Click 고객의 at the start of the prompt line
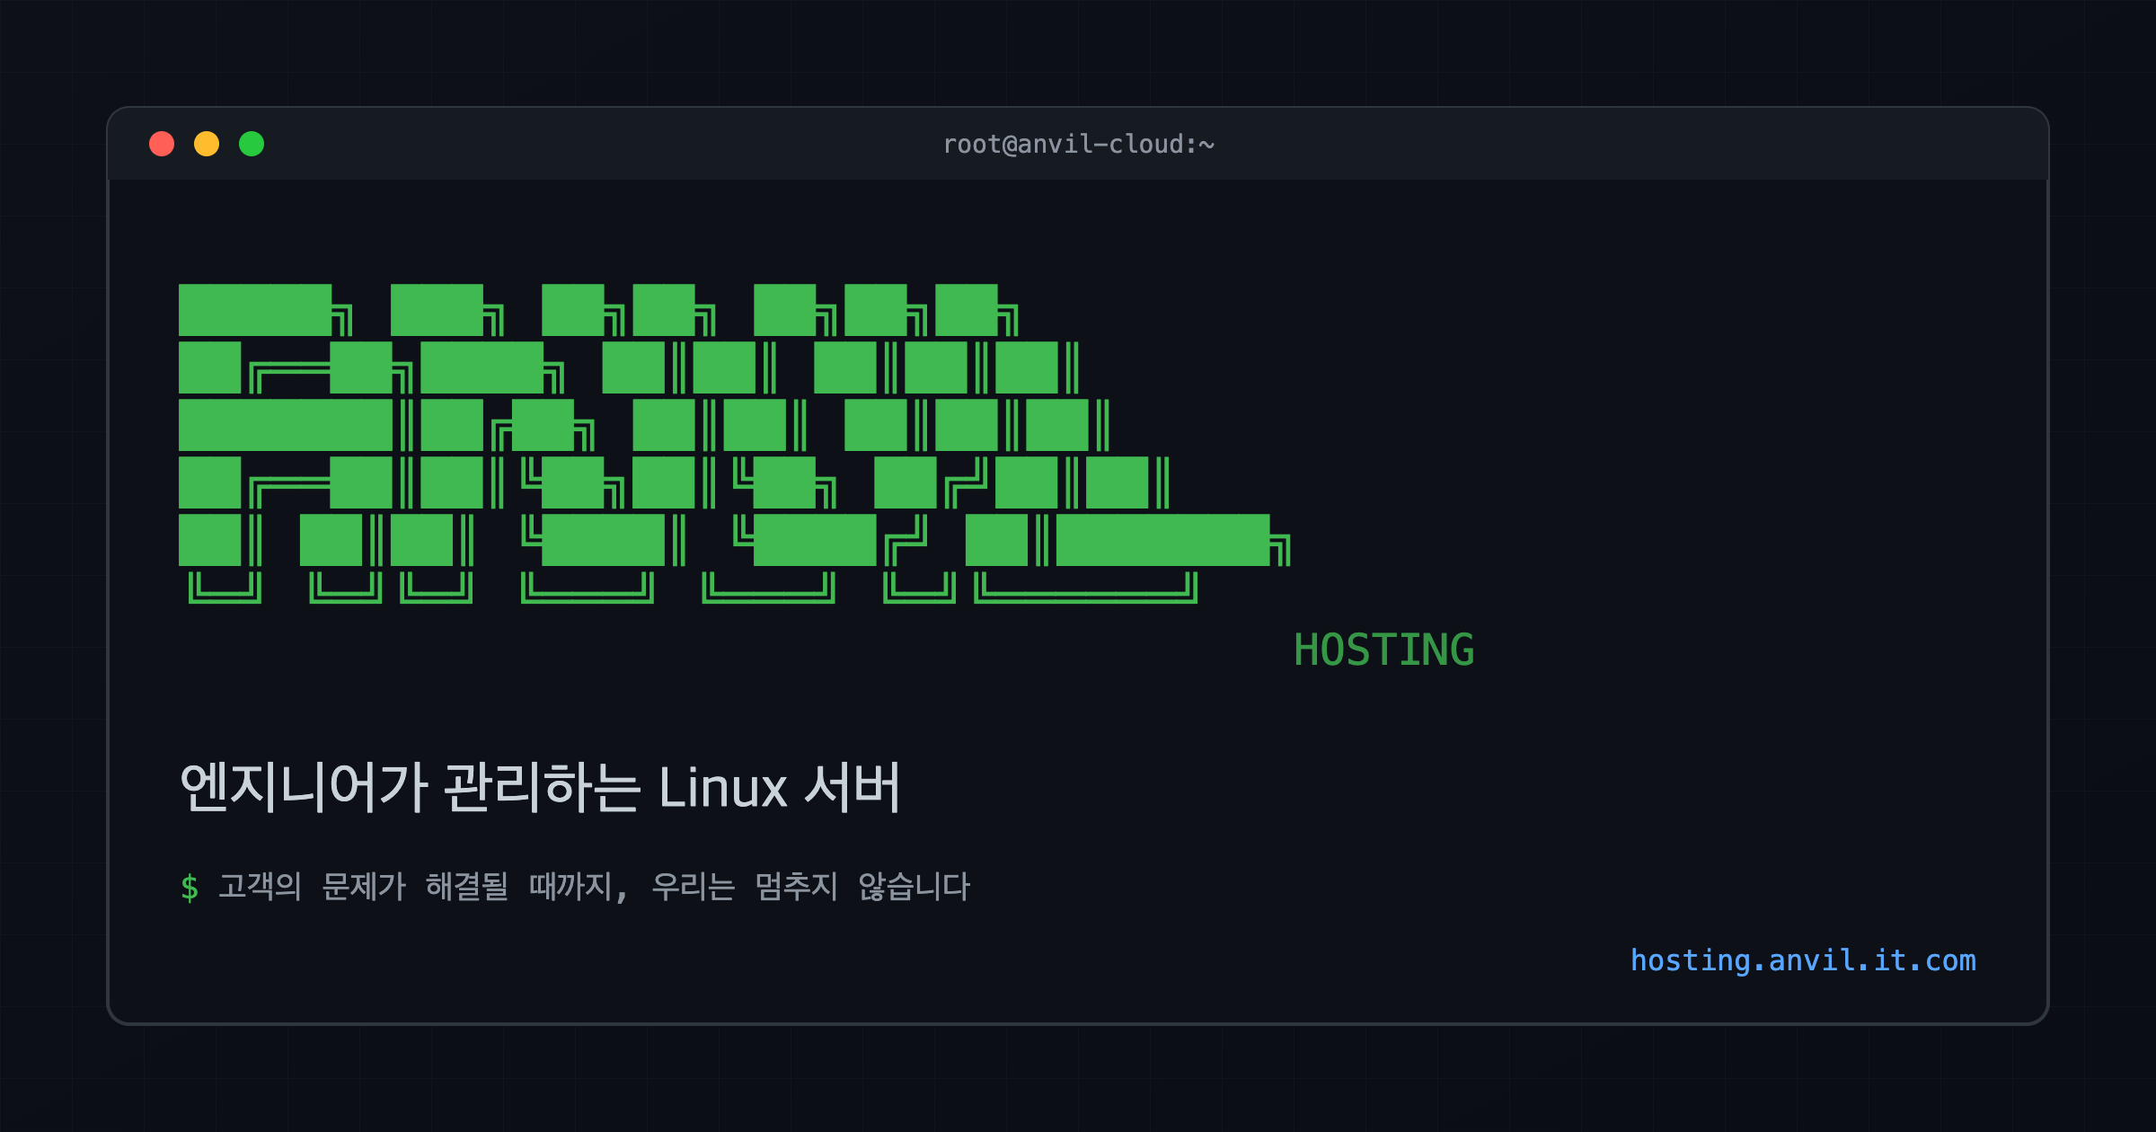This screenshot has width=2156, height=1132. pos(260,887)
